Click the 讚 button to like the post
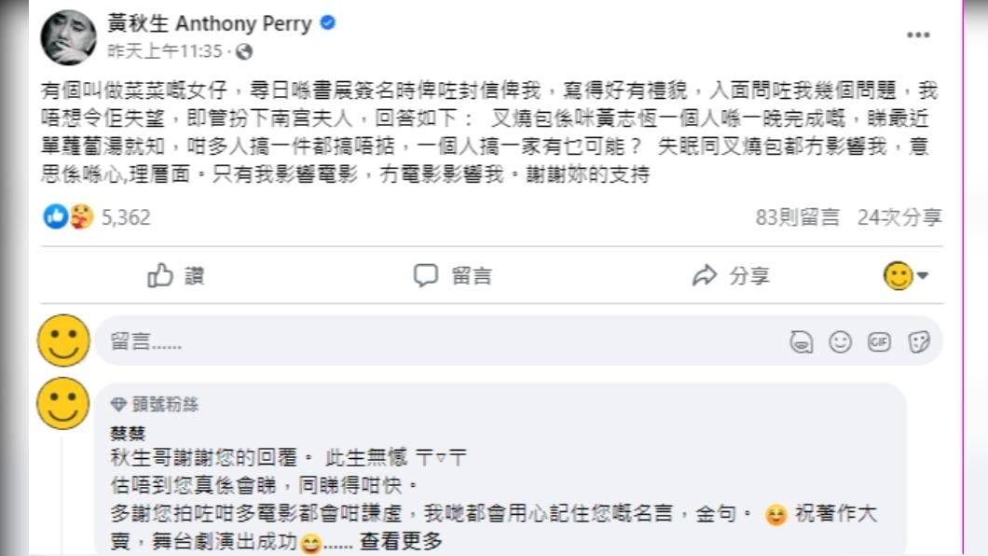The image size is (988, 556). (x=175, y=274)
